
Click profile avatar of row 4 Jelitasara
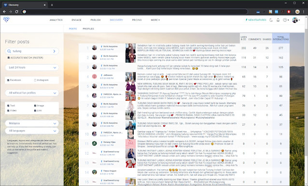coord(95,77)
